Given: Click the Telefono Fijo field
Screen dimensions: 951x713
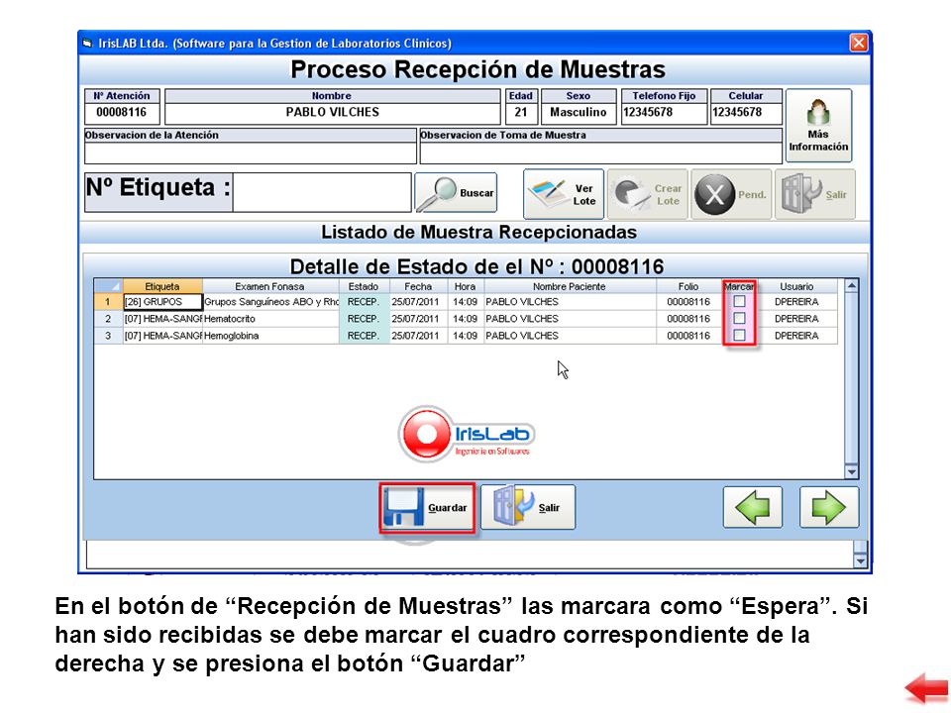Looking at the screenshot, I should click(664, 113).
